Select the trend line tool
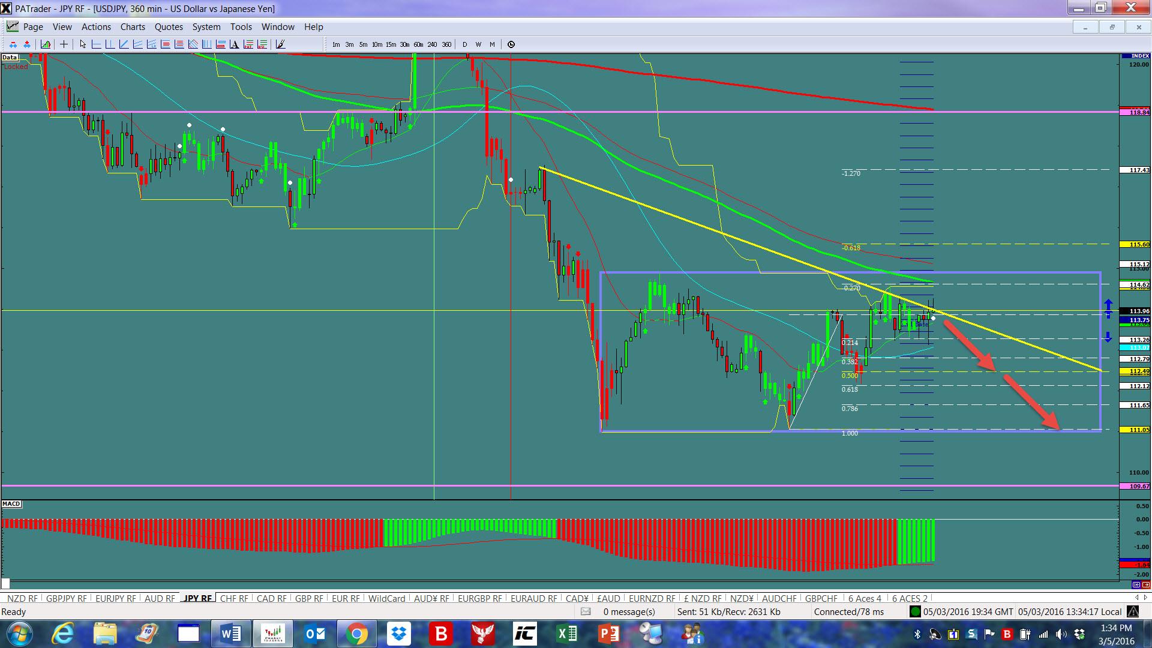Image resolution: width=1152 pixels, height=648 pixels. coord(124,44)
